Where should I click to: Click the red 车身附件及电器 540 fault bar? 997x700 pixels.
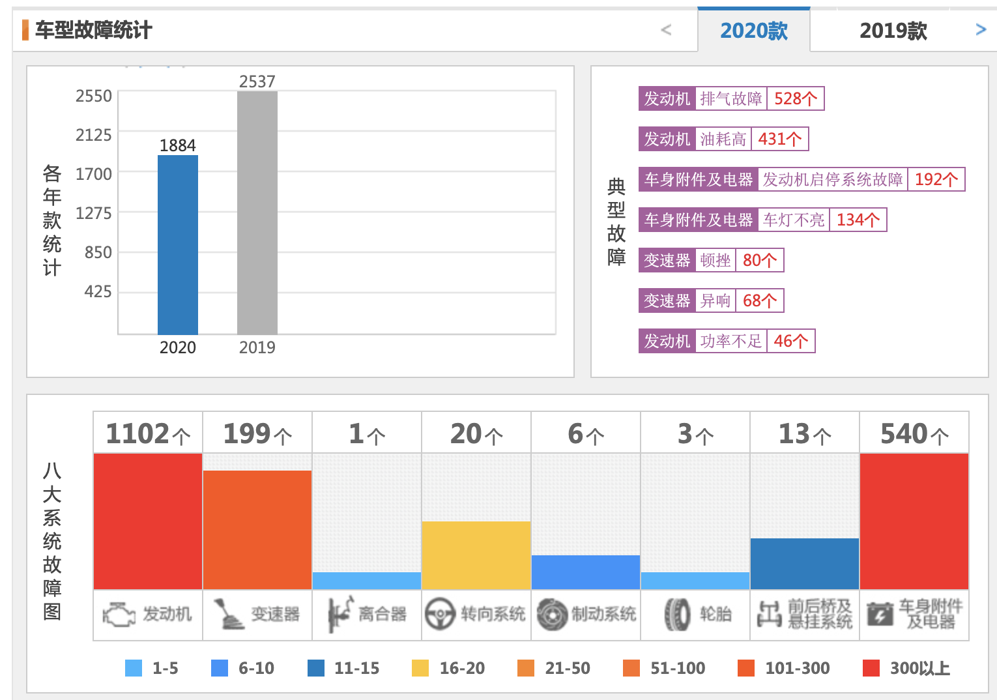[914, 521]
